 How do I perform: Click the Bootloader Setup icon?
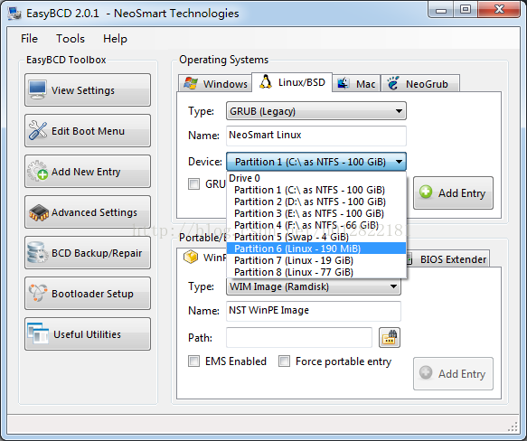coord(38,293)
